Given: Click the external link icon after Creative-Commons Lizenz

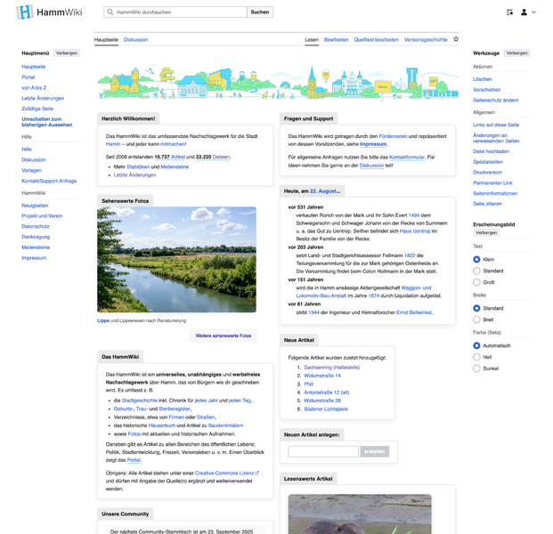Looking at the screenshot, I should pos(256,473).
